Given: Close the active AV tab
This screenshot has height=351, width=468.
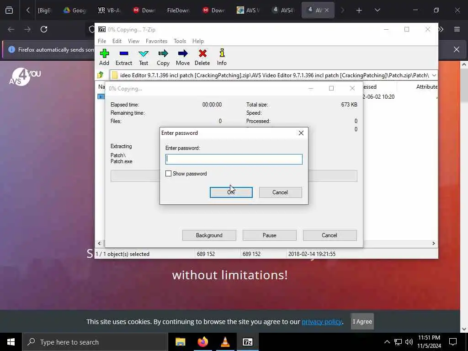Looking at the screenshot, I should [327, 11].
